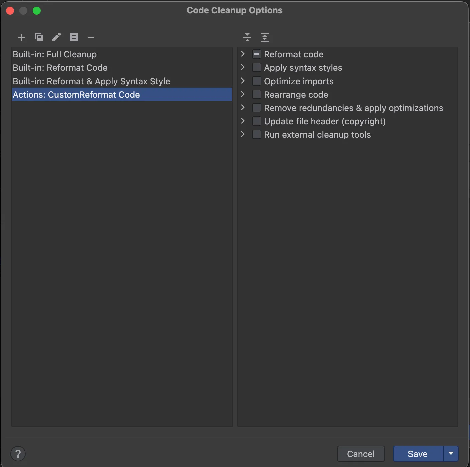Remove the selected profile with minus icon

[91, 37]
